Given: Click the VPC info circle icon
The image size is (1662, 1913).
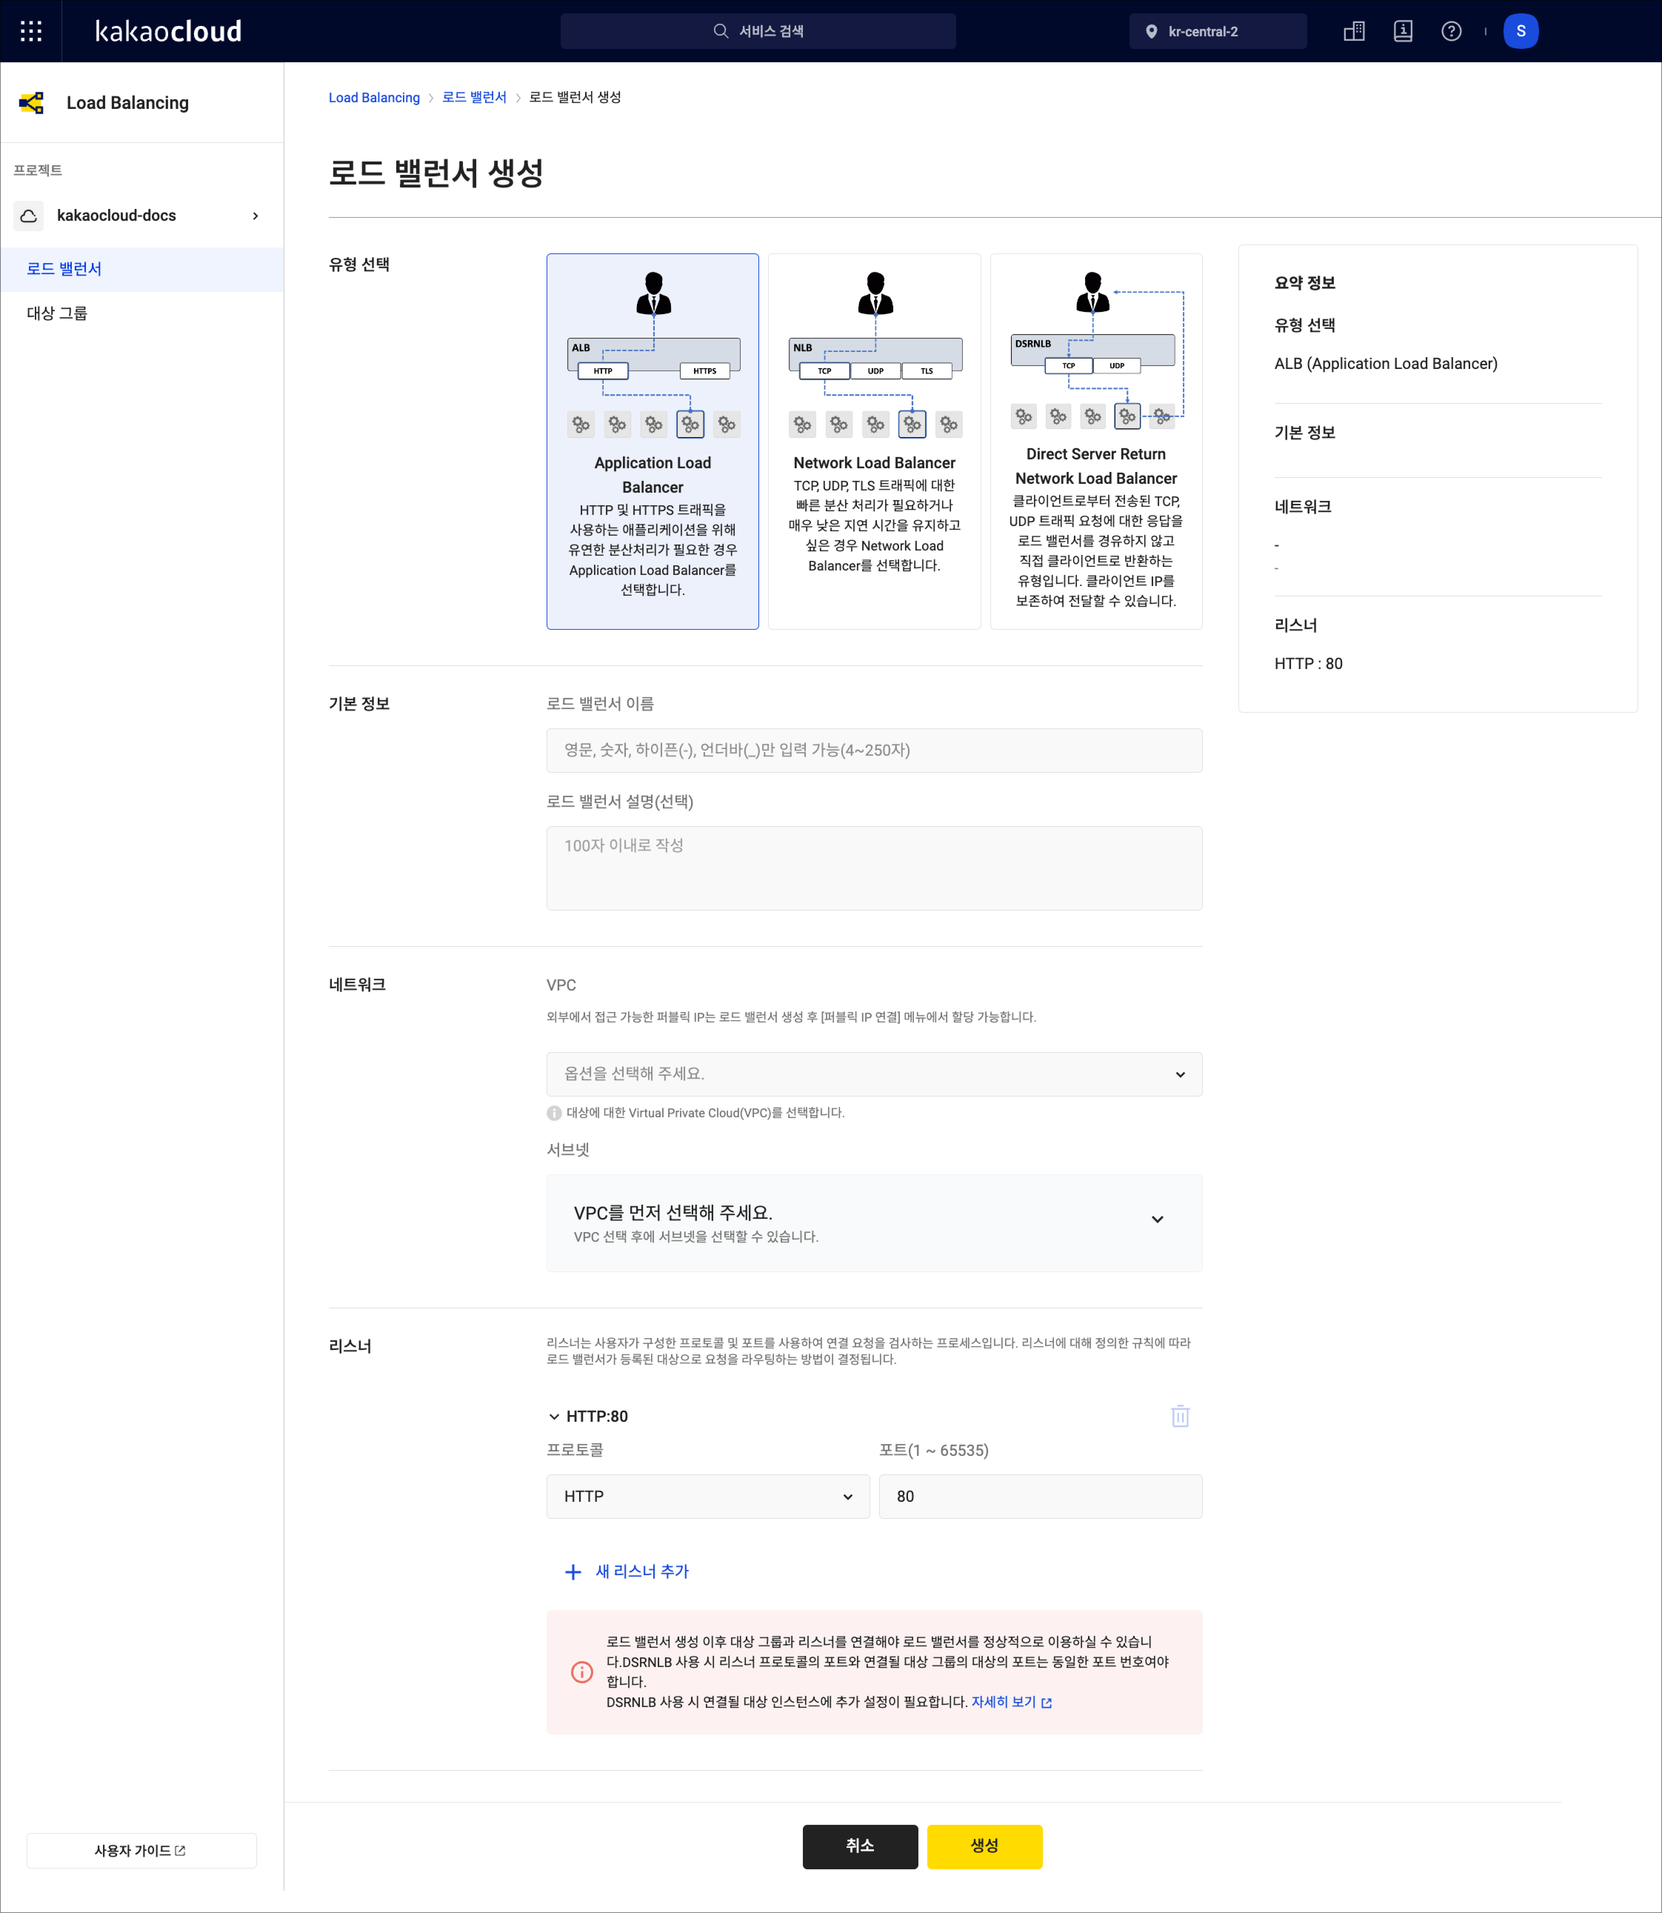Looking at the screenshot, I should 554,1112.
